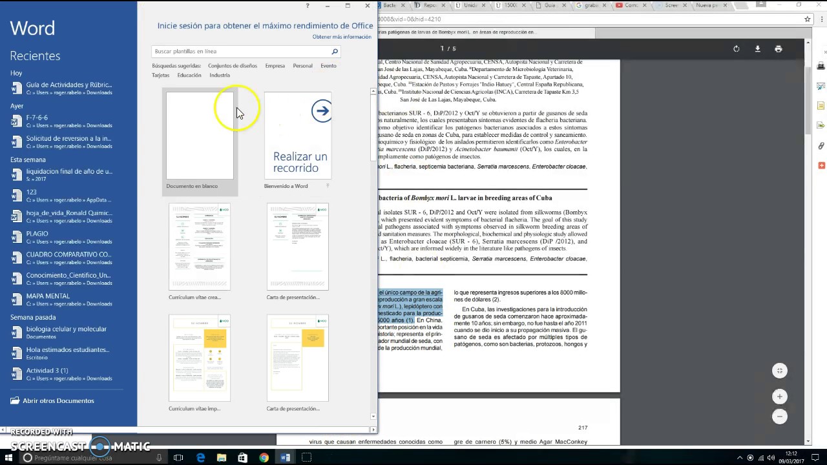Screen dimensions: 827x465
Task: Open Microsoft Edge from taskbar
Action: (x=201, y=458)
